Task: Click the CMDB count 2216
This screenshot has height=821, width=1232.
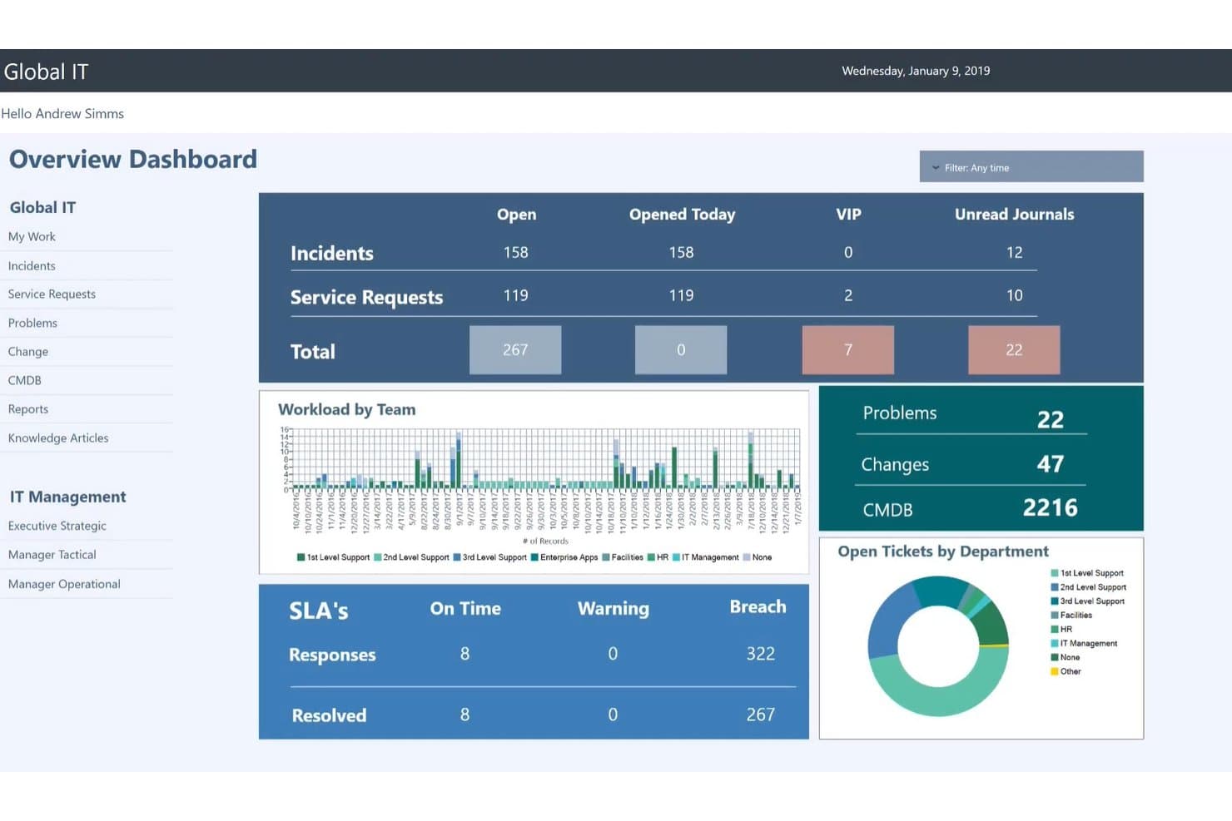Action: coord(1050,508)
